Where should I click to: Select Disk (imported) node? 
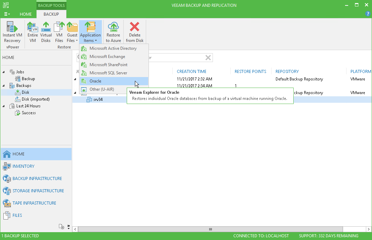coord(35,99)
